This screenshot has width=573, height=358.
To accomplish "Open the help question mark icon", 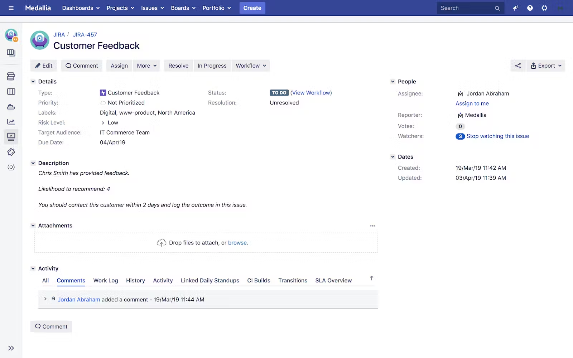I will click(530, 8).
